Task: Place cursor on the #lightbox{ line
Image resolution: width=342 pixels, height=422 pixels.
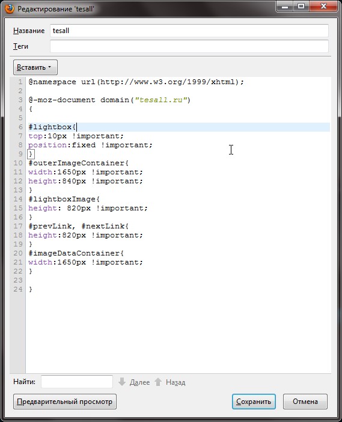Action: [179, 127]
